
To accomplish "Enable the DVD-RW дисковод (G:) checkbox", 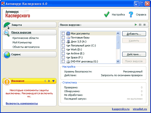I will coord(63,61).
